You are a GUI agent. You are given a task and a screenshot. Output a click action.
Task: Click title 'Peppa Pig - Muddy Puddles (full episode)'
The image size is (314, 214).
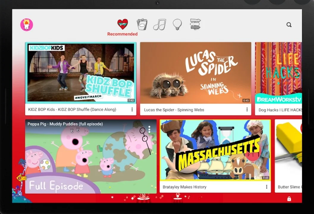(65, 124)
